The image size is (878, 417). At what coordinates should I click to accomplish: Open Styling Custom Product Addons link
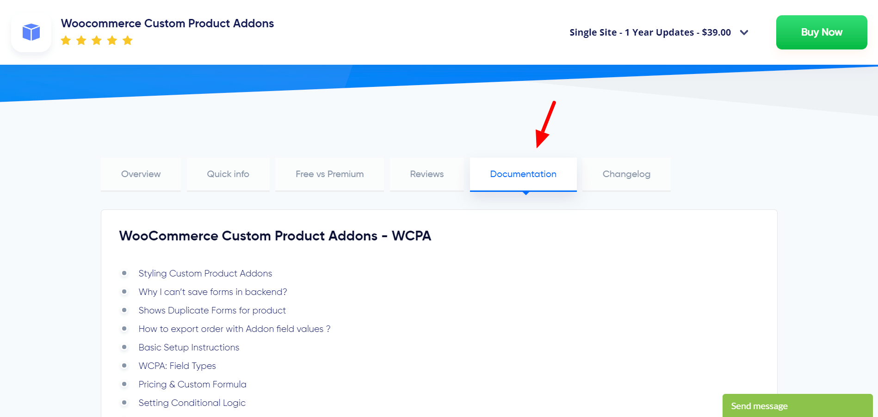[x=205, y=273]
